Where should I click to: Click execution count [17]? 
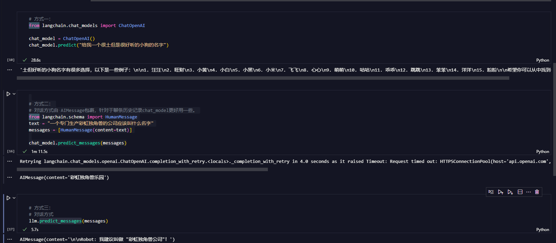pyautogui.click(x=11, y=229)
